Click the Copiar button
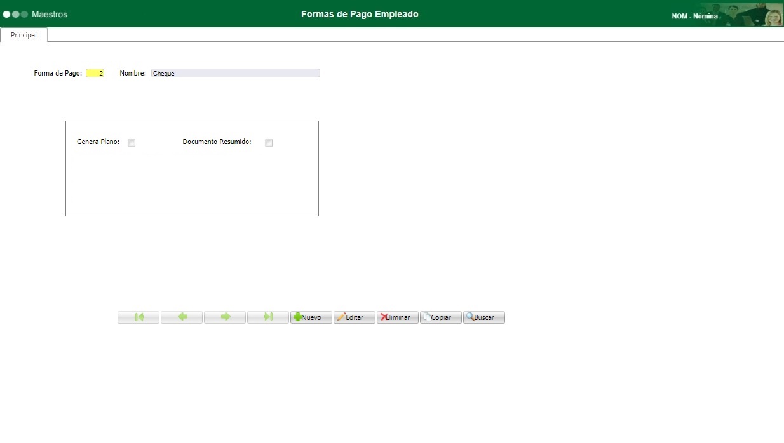This screenshot has width=784, height=443. click(x=441, y=317)
